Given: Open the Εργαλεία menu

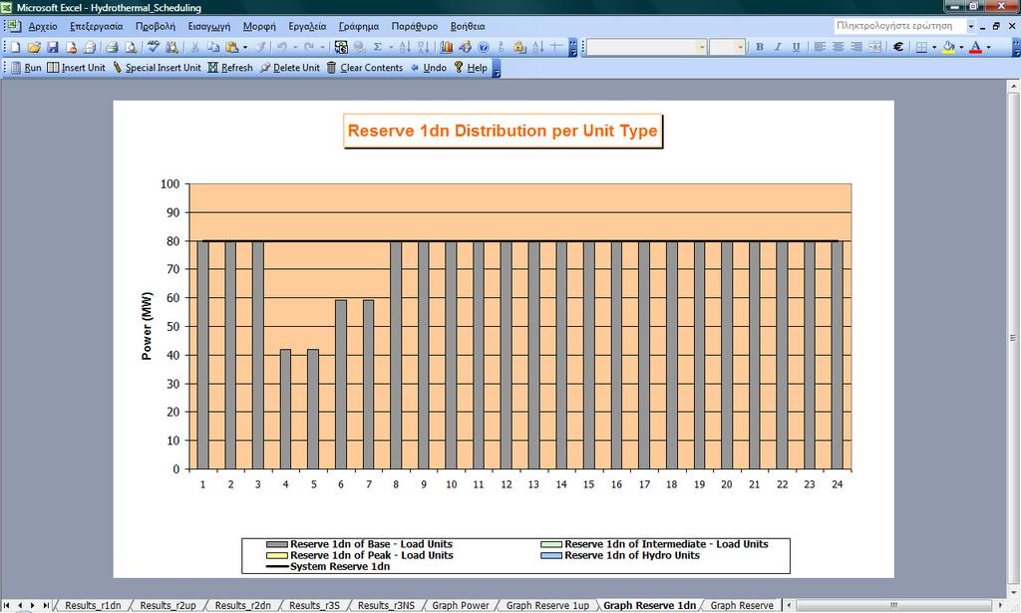Looking at the screenshot, I should [307, 26].
